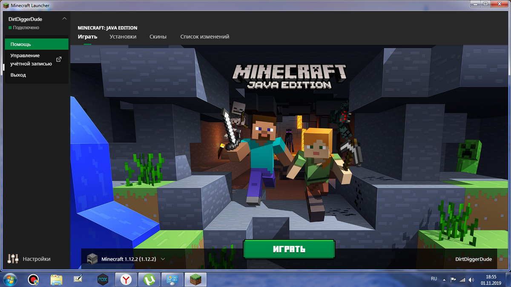Click the Minecraft grass block taskbar icon

[x=195, y=279]
